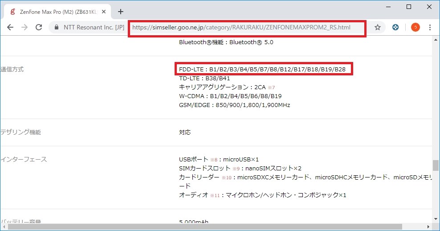Select the ZenFone Max Pro (M2) tab

57,12
